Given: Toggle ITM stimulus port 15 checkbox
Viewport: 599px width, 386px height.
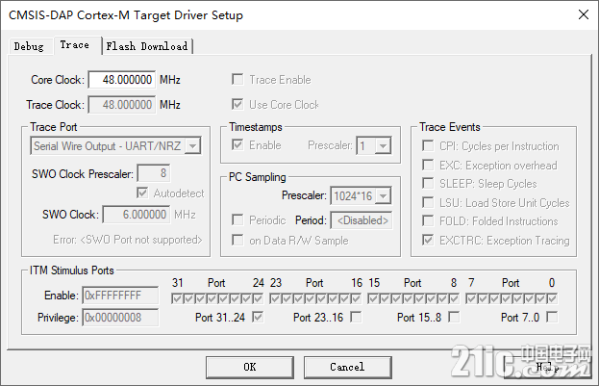Looking at the screenshot, I should (x=373, y=298).
